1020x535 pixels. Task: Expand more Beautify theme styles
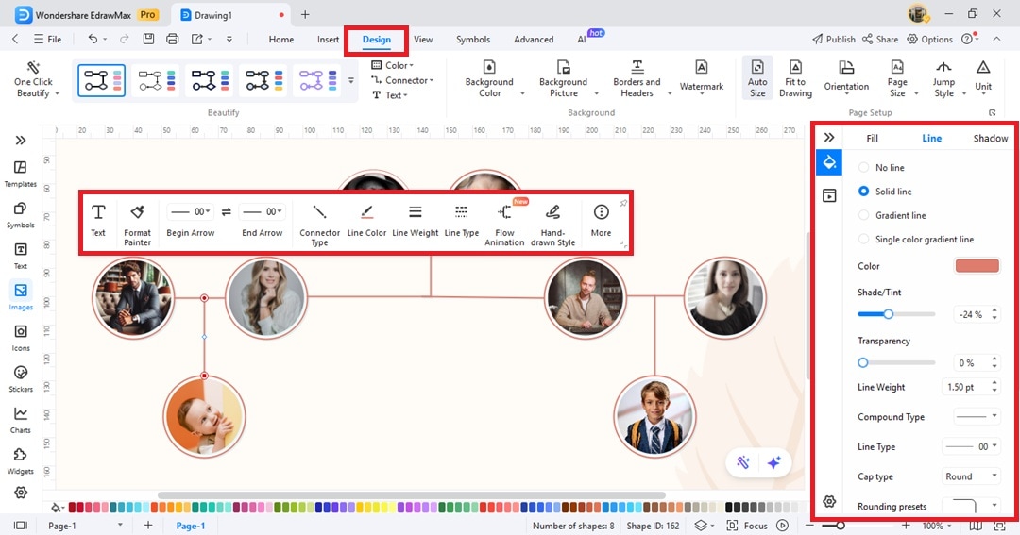pyautogui.click(x=351, y=80)
